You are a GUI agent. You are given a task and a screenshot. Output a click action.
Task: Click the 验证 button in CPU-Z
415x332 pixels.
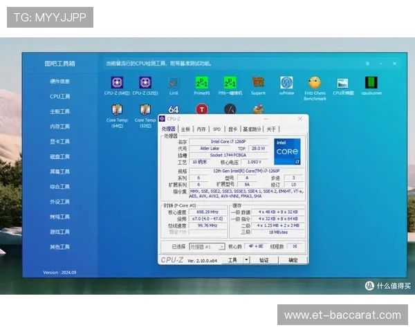click(x=264, y=260)
